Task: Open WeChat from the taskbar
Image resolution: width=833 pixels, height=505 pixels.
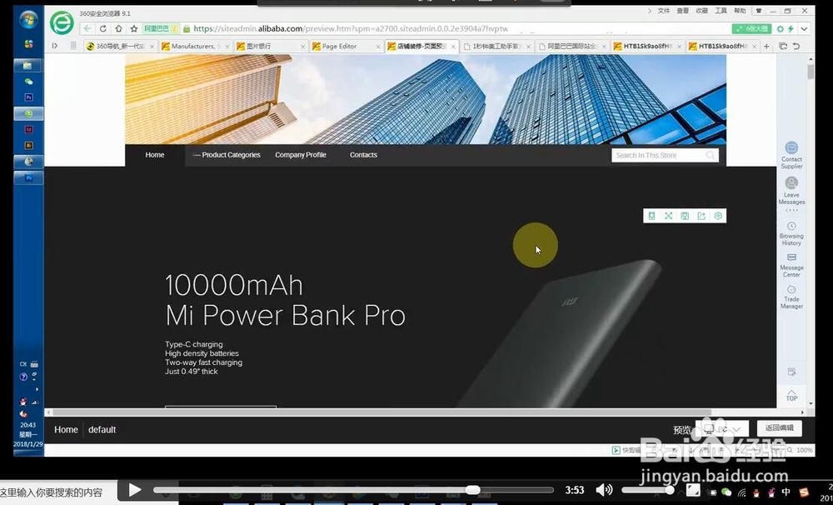Action: 28,82
